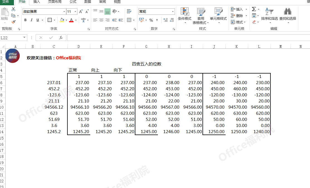Select the Format Painter brush
Viewport: 310px width, 188px height.
pos(13,22)
